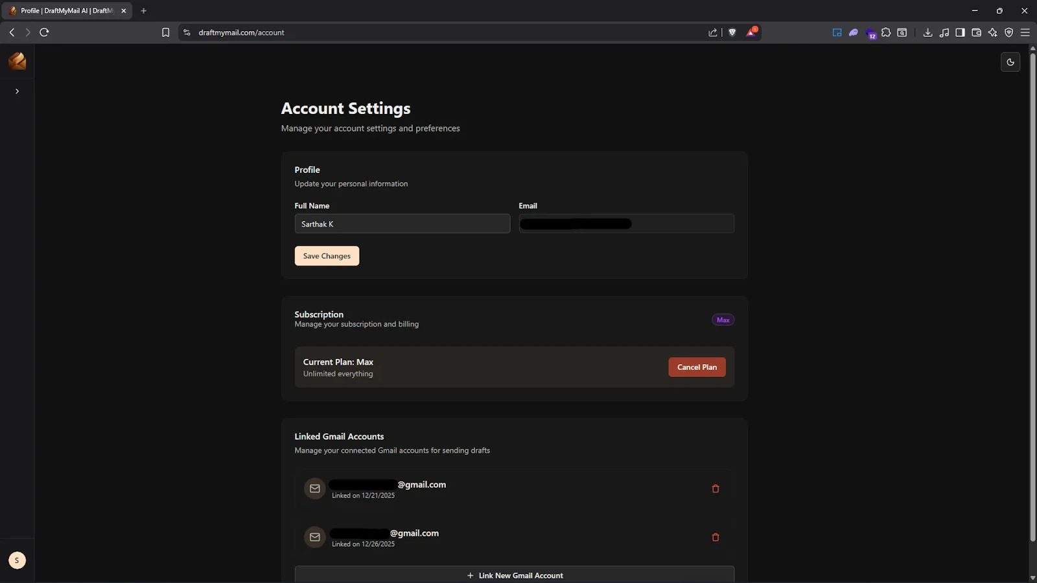The width and height of the screenshot is (1037, 583).
Task: Click the purple ghost extension icon
Action: (x=854, y=32)
